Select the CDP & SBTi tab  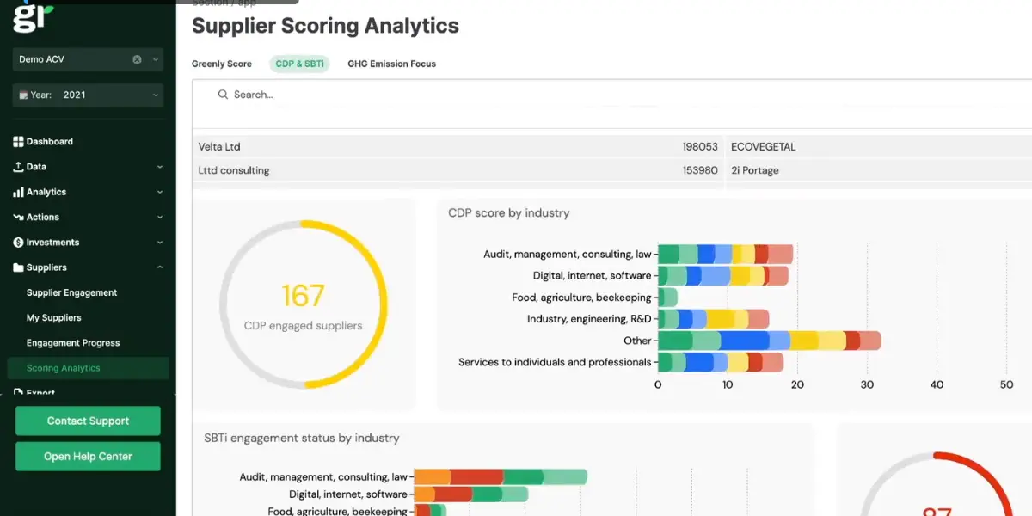[299, 64]
